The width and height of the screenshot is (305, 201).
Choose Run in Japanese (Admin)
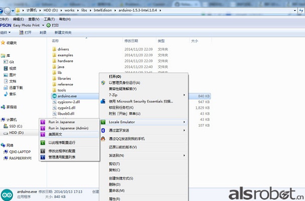point(68,128)
